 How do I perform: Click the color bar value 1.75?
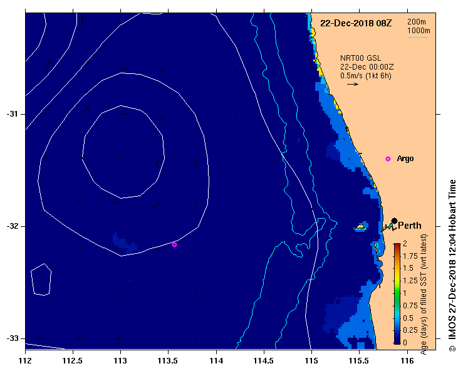[410, 256]
